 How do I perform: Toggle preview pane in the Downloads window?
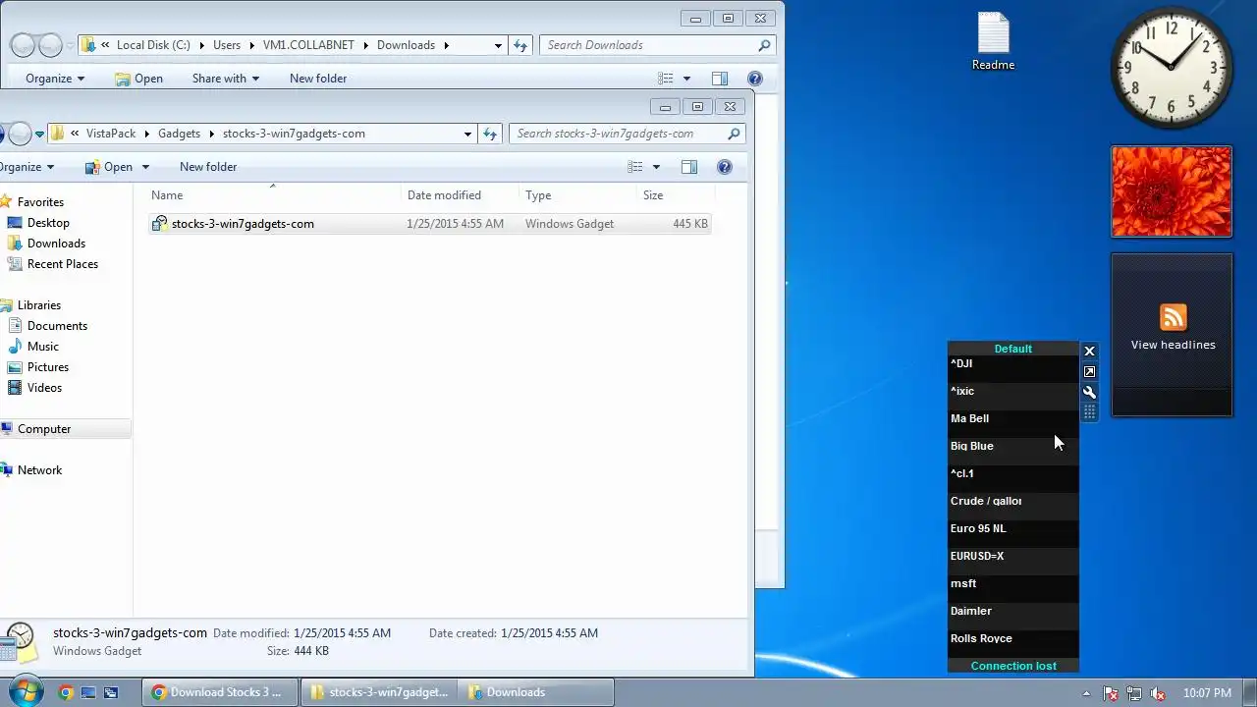click(720, 79)
